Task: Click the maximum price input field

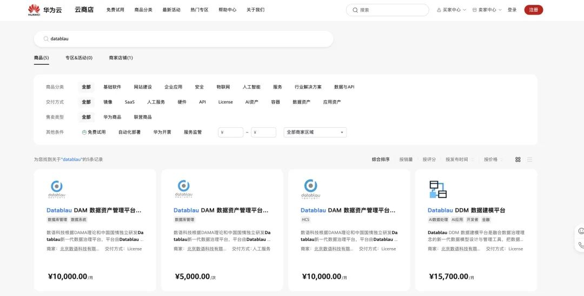Action: 263,132
